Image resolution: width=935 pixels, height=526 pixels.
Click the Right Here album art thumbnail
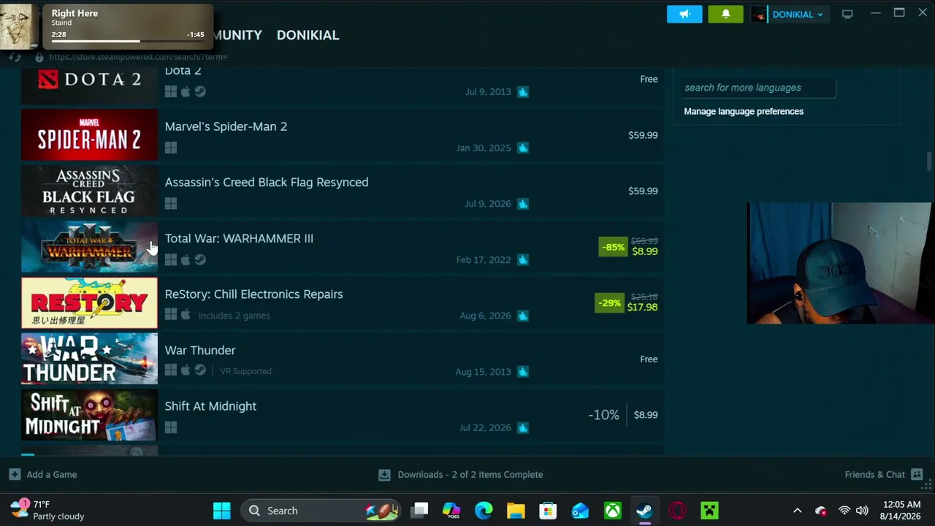coord(18,26)
